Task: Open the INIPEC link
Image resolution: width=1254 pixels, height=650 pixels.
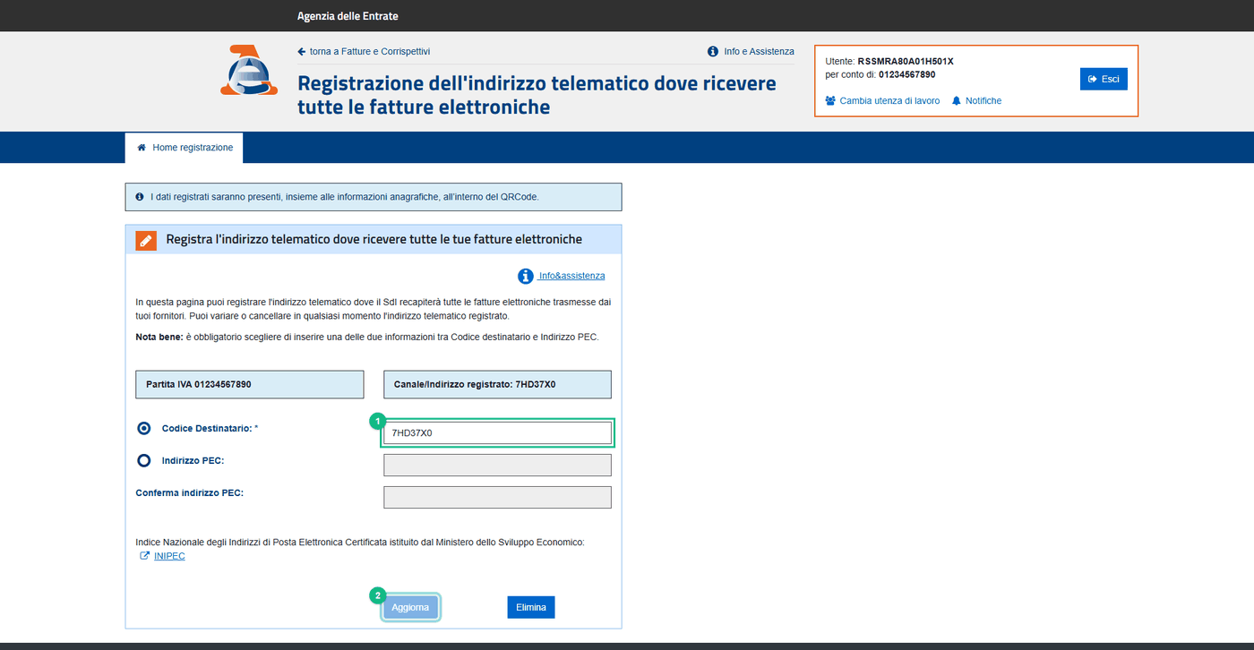Action: click(x=169, y=556)
